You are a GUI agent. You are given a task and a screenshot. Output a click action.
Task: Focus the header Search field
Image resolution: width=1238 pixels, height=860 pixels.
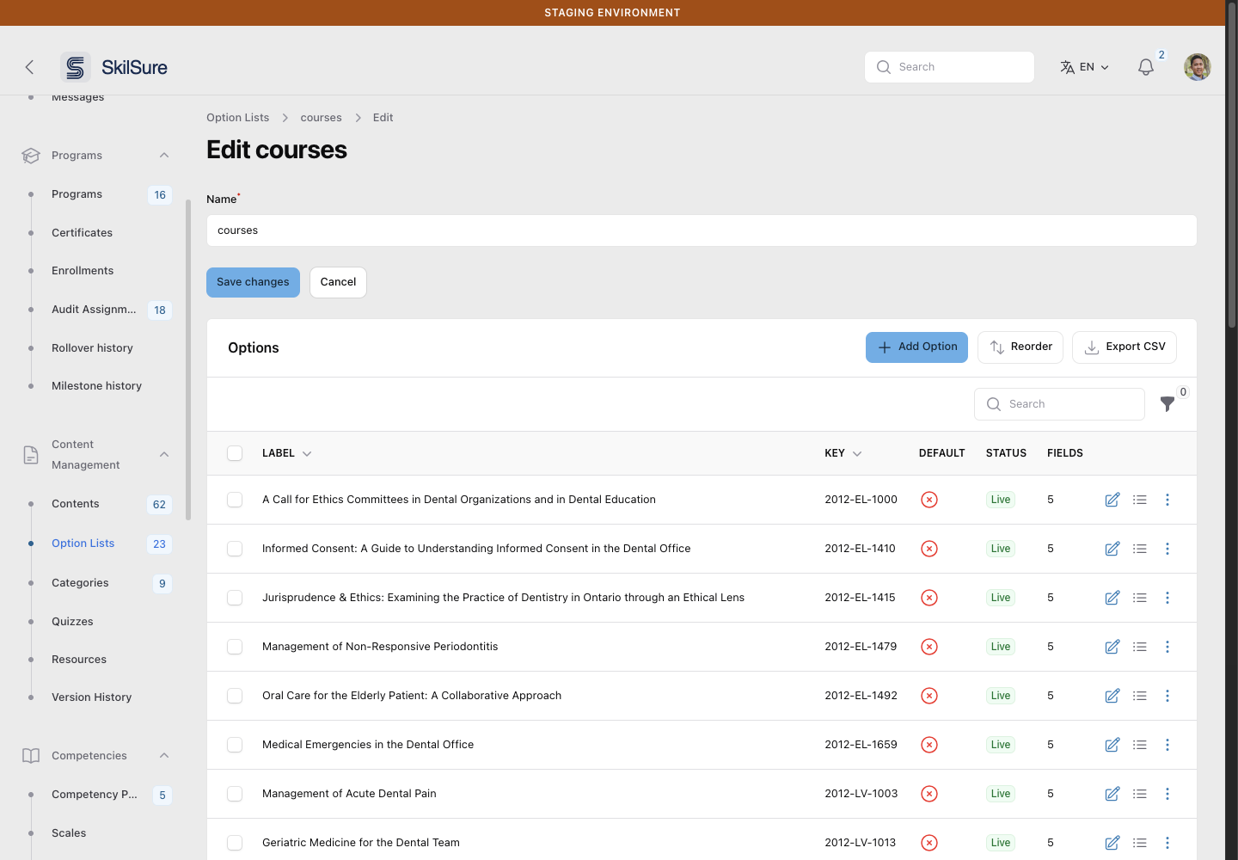pos(949,67)
